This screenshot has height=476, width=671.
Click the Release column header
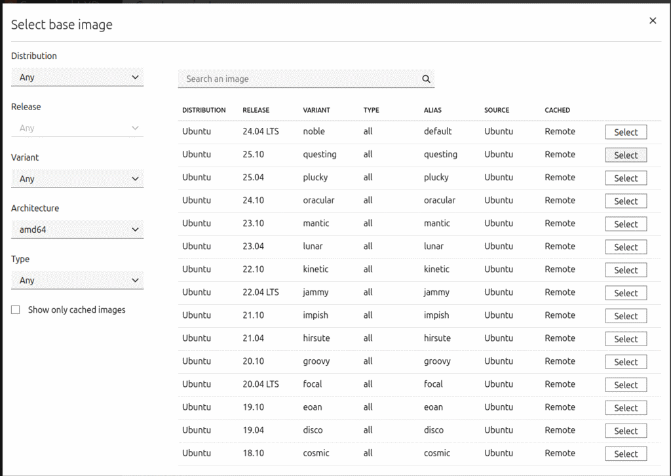[256, 110]
